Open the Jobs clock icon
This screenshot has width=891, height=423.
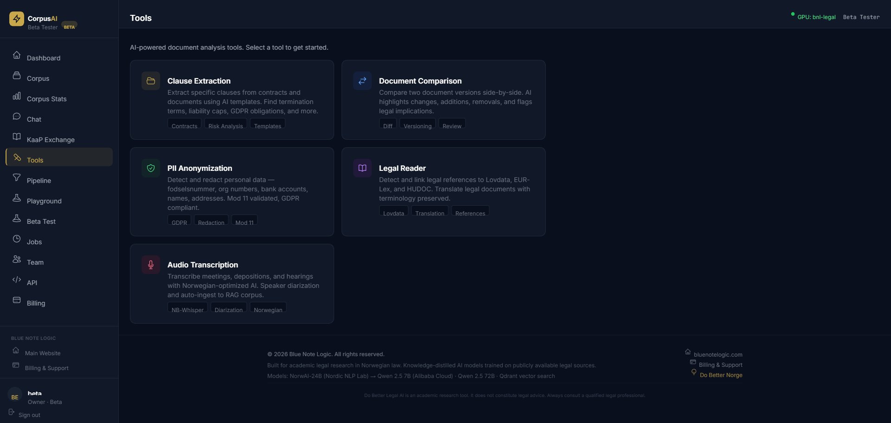(x=17, y=239)
